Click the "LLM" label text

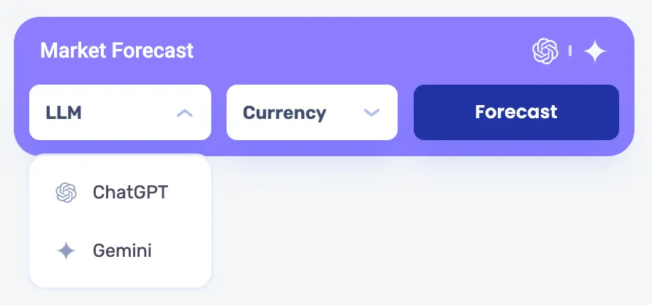tap(64, 113)
